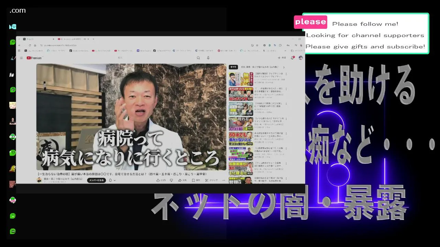Click the main video player
This screenshot has height=247, width=440.
(x=131, y=117)
